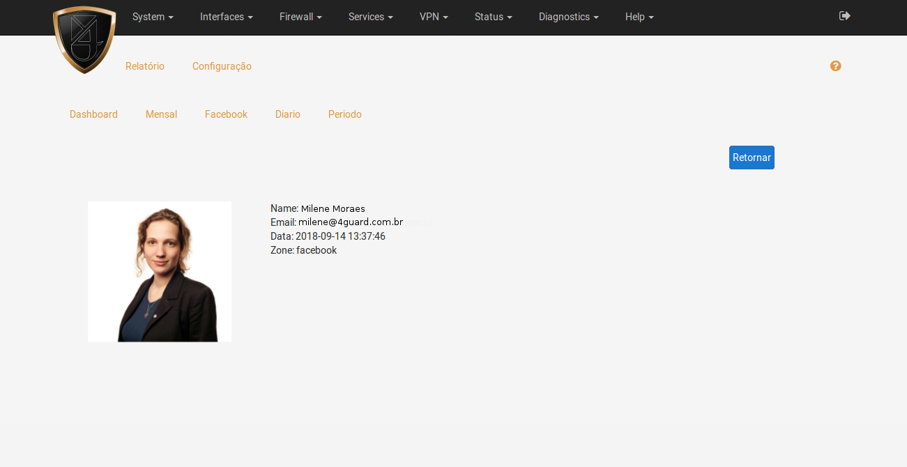907x467 pixels.
Task: Click the 4Guard shield logo
Action: tap(84, 38)
